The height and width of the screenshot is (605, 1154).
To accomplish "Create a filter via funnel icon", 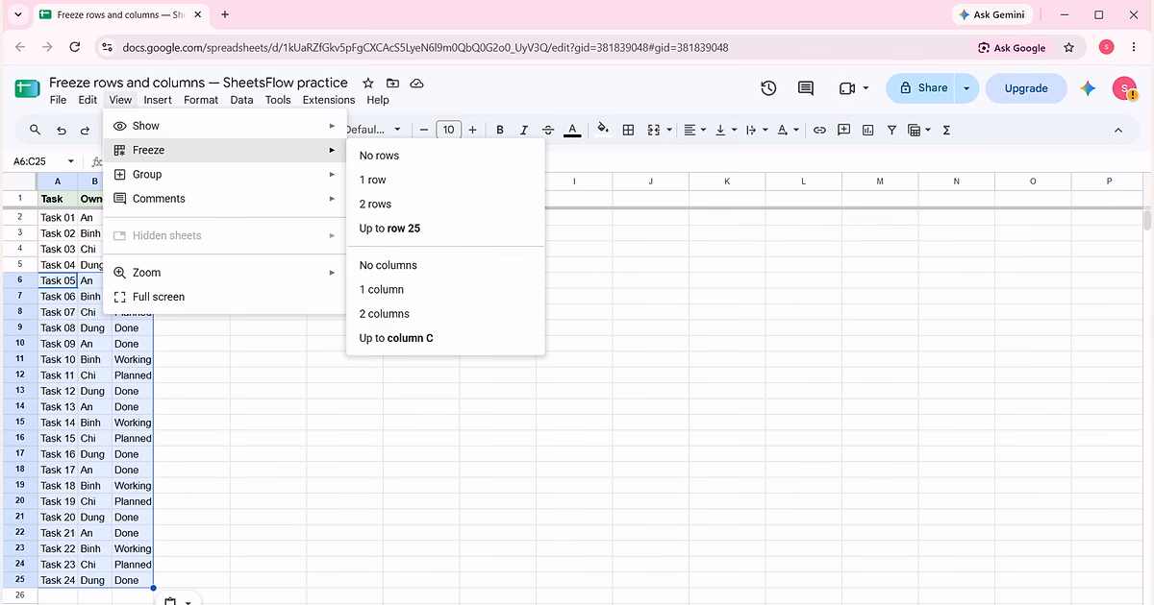I will click(891, 130).
